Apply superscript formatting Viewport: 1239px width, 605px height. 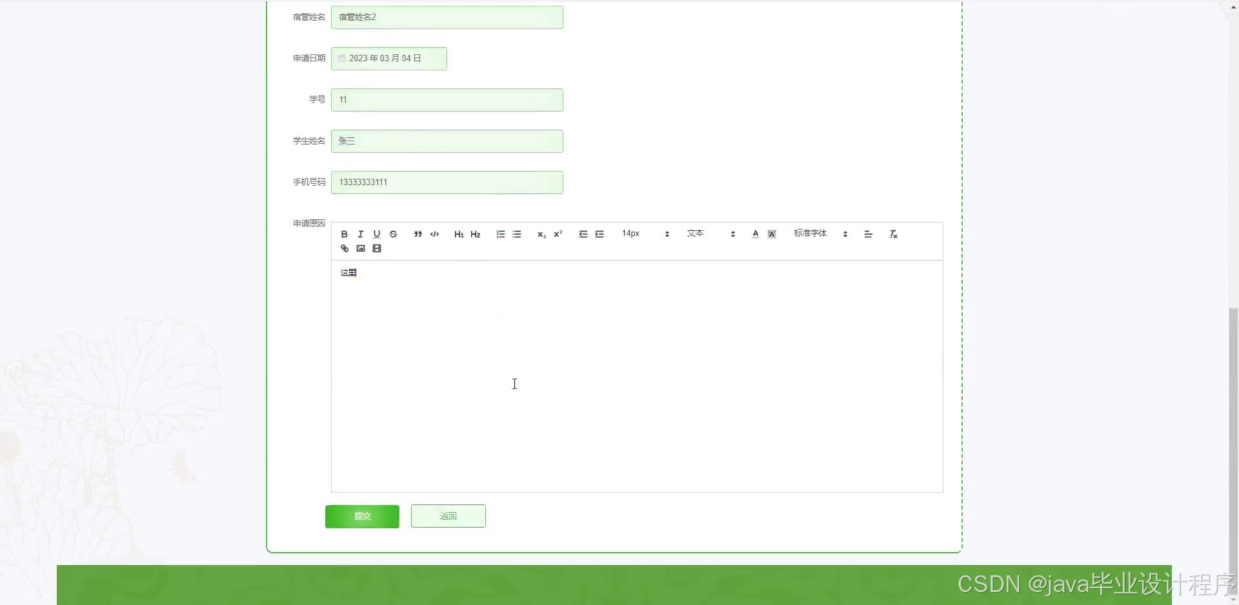click(x=558, y=234)
